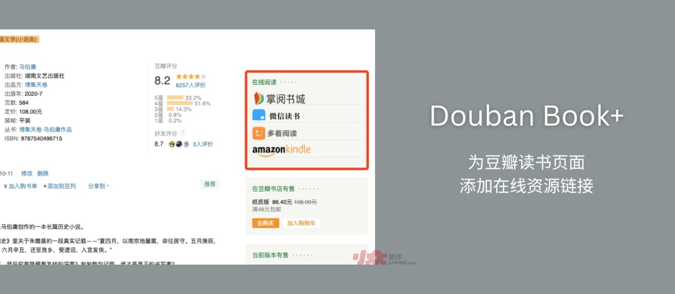This screenshot has height=294, width=675.
Task: Add the book with 加入购物车
Action: [x=302, y=223]
